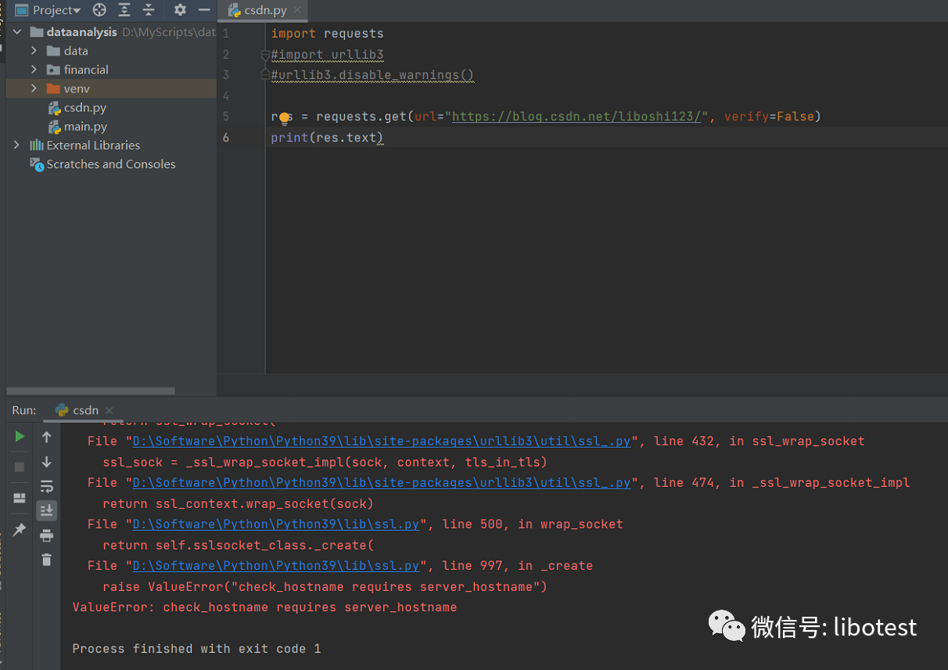
Task: Hide the Project tool window
Action: click(x=204, y=10)
